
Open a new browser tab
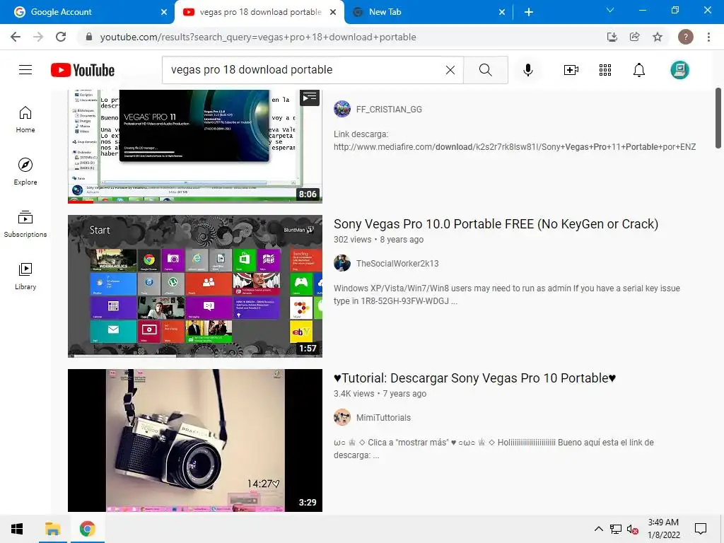coord(529,12)
